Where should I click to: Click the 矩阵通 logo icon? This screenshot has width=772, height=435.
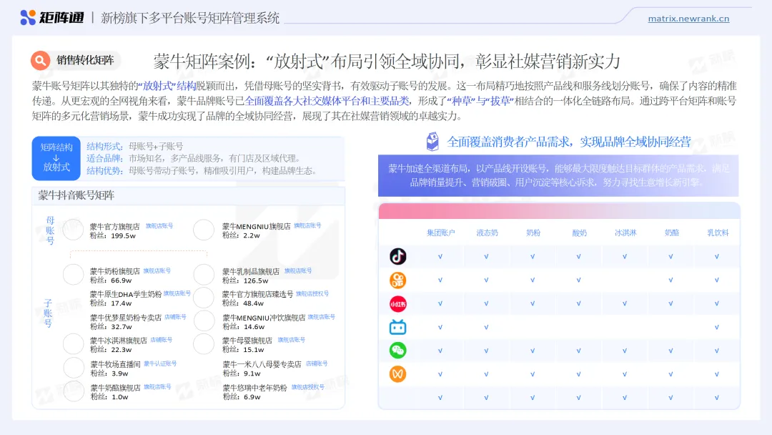coord(28,17)
